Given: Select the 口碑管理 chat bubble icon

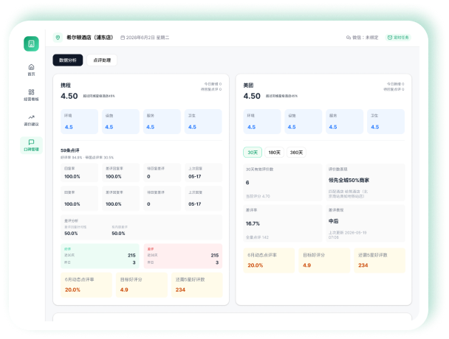Looking at the screenshot, I should pos(31,142).
